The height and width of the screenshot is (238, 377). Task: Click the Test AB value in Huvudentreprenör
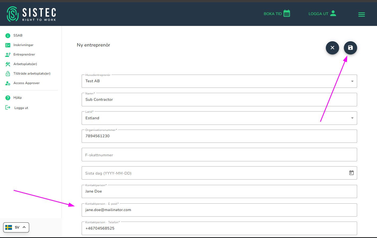click(93, 81)
